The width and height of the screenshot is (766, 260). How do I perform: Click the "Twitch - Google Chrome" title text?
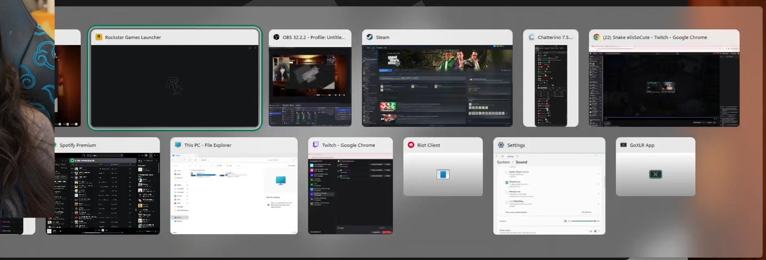(x=348, y=145)
